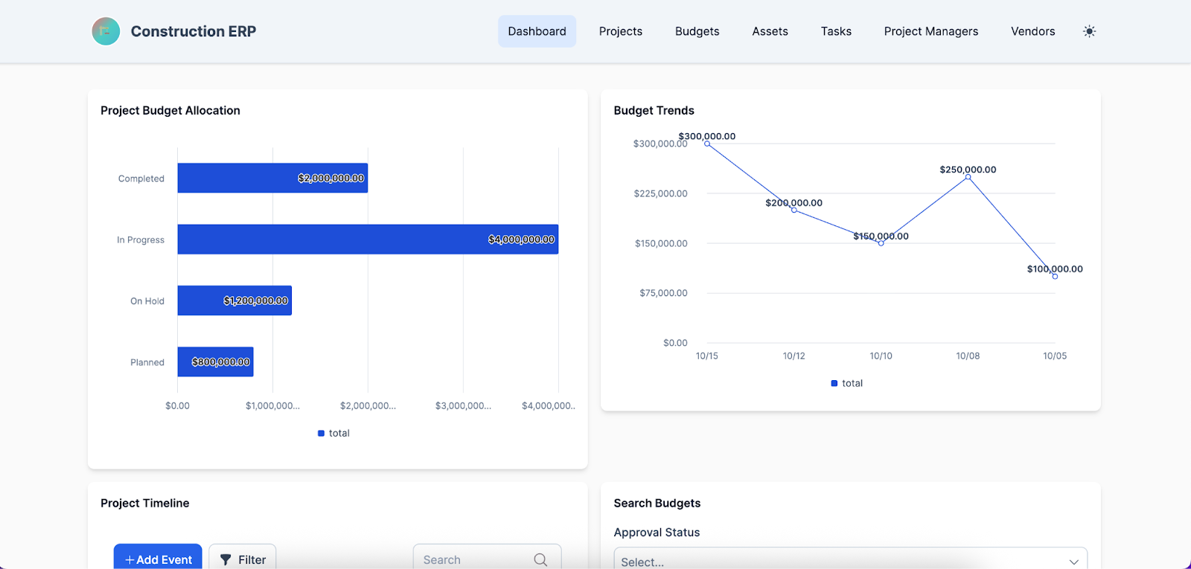
Task: Expand the Approval Status dropdown chevron
Action: (x=1073, y=562)
